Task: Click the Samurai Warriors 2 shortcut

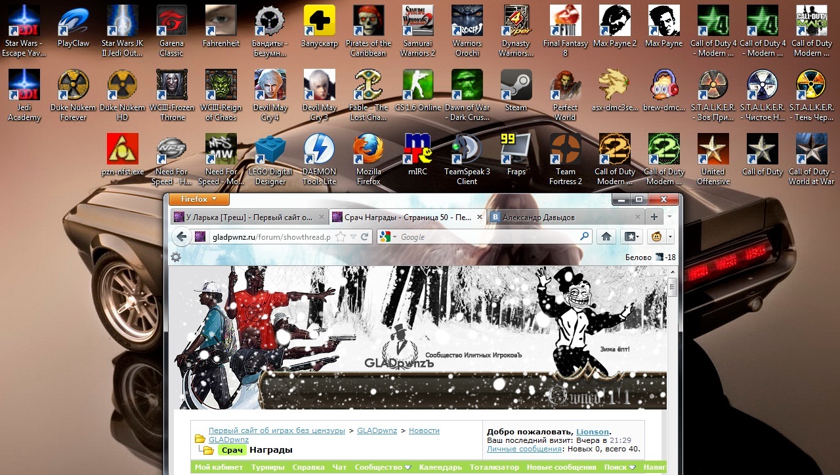Action: pyautogui.click(x=418, y=31)
